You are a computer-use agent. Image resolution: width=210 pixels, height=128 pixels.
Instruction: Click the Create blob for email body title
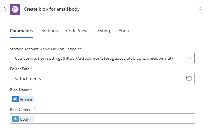pos(52,9)
